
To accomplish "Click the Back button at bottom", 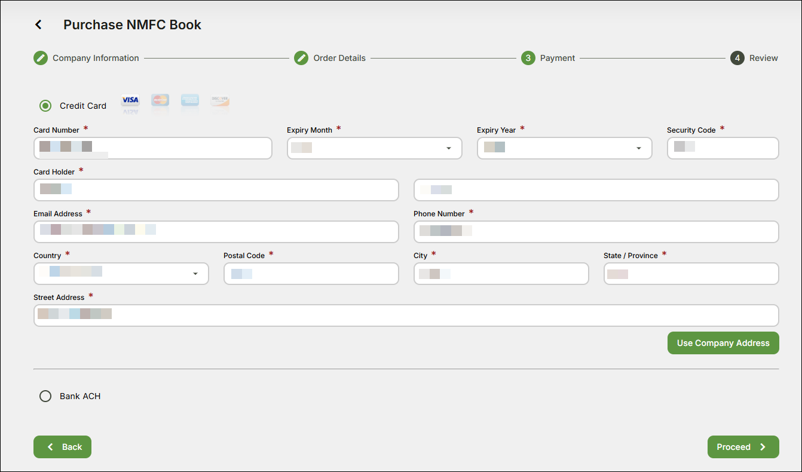I will [63, 447].
